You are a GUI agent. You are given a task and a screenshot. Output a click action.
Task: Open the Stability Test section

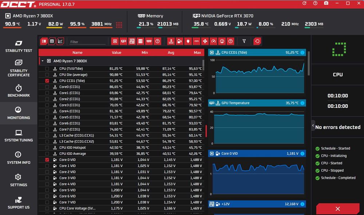pyautogui.click(x=19, y=46)
